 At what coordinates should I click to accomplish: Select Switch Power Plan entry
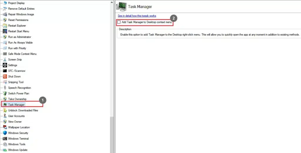(19, 93)
